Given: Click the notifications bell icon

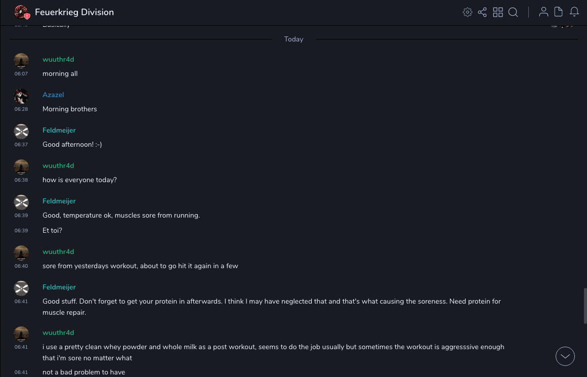Looking at the screenshot, I should pos(574,12).
